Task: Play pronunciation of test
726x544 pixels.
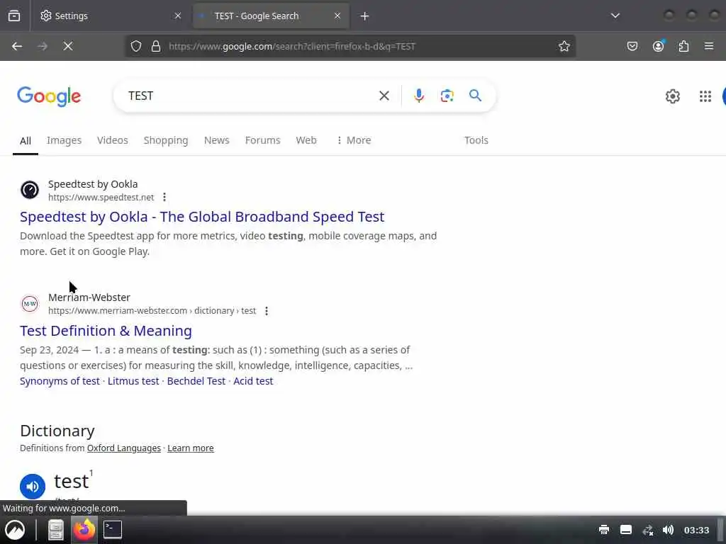Action: point(33,486)
